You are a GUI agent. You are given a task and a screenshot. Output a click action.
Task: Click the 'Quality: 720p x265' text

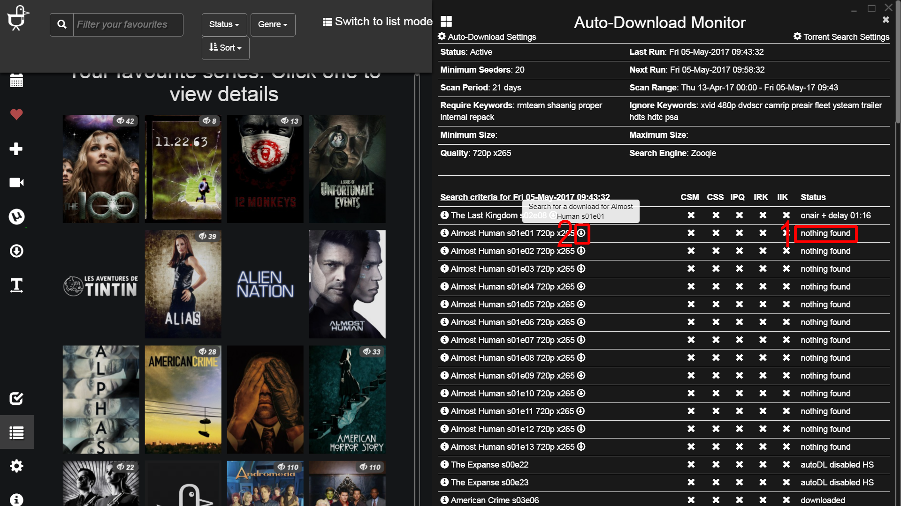click(x=475, y=153)
